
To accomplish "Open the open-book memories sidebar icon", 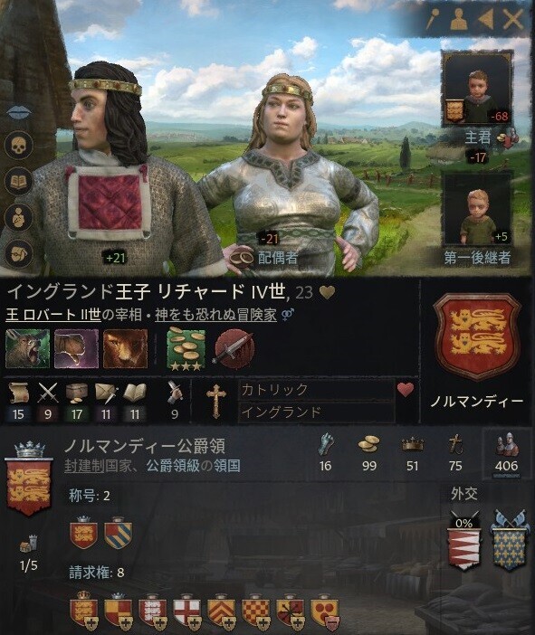I will coord(19,181).
